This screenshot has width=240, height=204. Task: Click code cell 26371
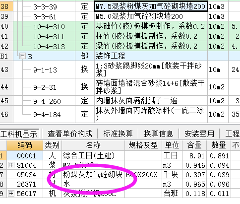(25, 184)
